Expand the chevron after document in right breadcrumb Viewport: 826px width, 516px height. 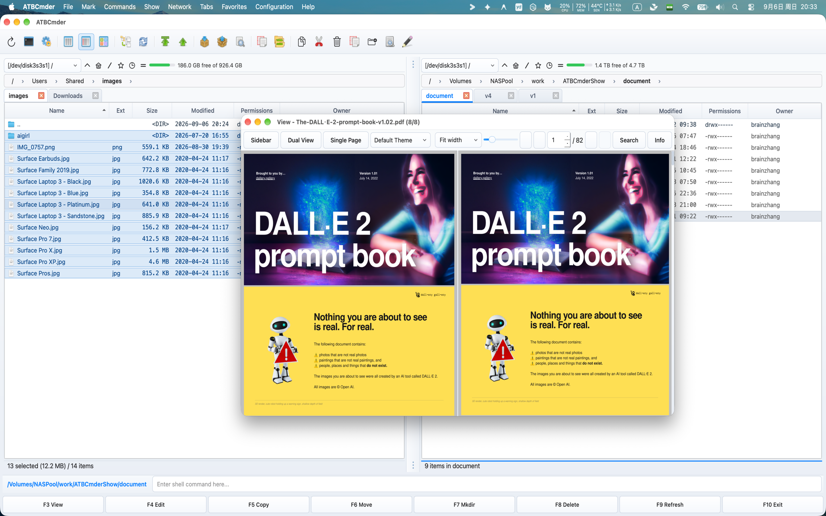(x=659, y=81)
